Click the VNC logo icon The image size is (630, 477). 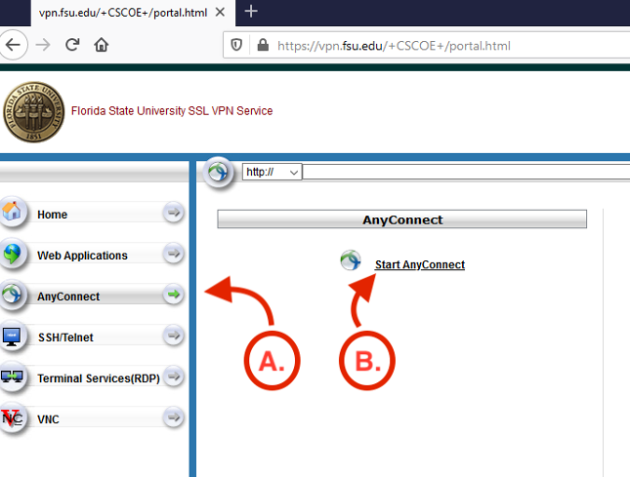point(12,418)
